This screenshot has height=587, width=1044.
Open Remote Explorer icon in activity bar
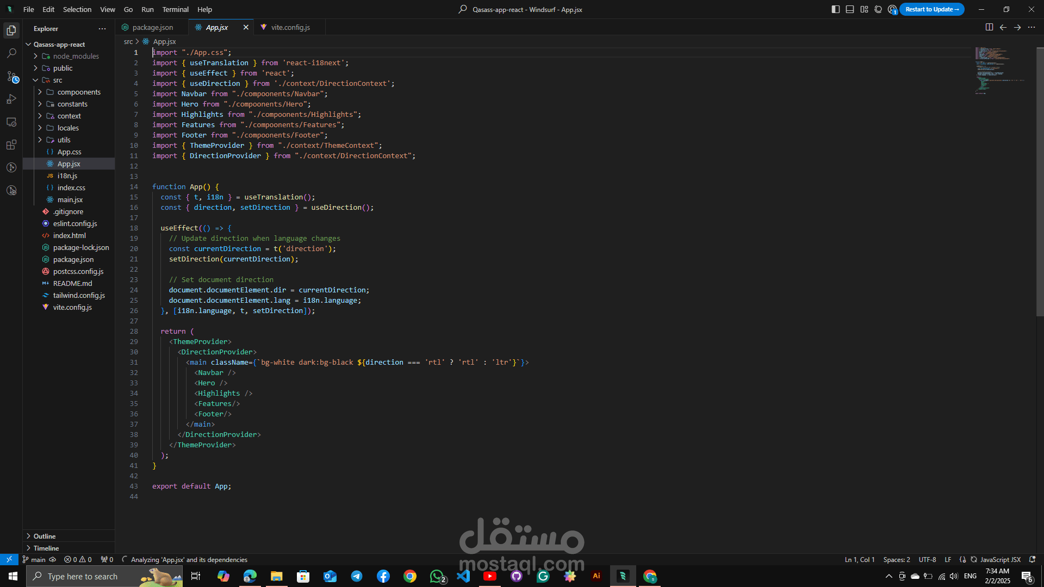[x=11, y=122]
